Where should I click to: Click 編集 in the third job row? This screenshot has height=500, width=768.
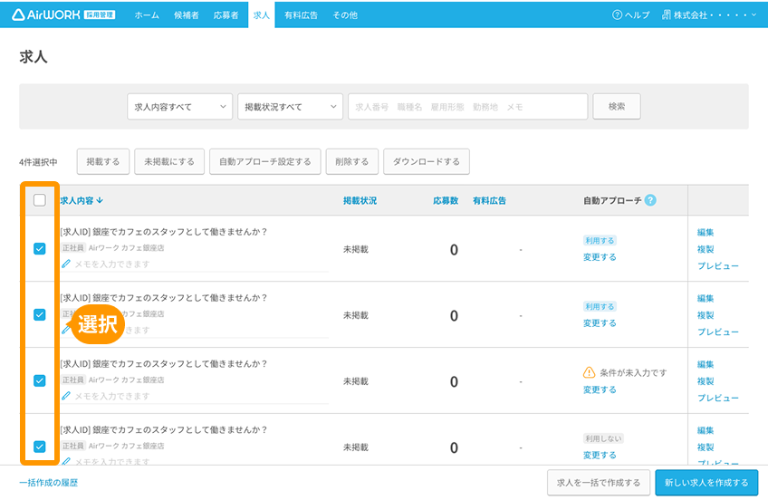(x=706, y=364)
